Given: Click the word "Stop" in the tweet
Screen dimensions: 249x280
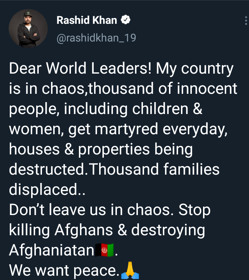Looking at the screenshot, I should (195, 211).
